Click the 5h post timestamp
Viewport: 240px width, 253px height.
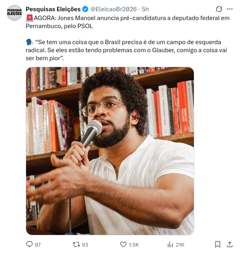tap(145, 9)
